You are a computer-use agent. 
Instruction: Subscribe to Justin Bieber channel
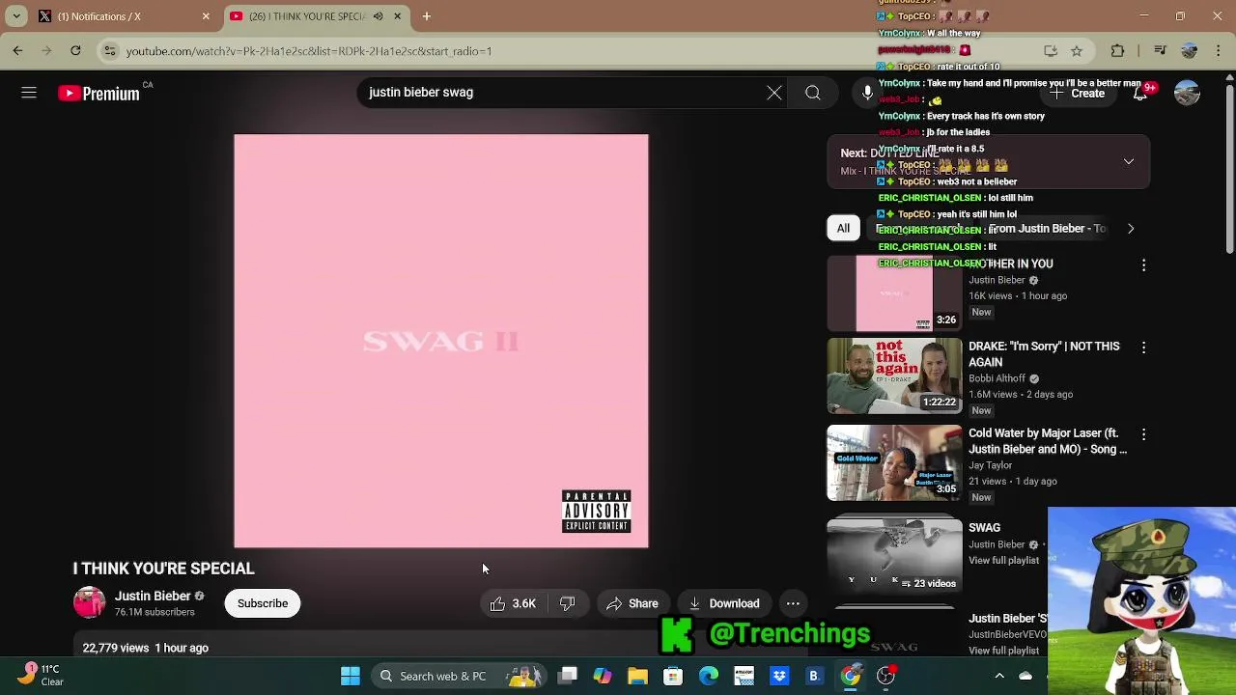click(263, 603)
